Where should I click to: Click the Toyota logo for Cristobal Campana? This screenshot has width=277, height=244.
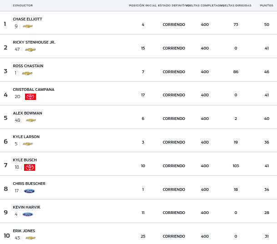point(30,97)
